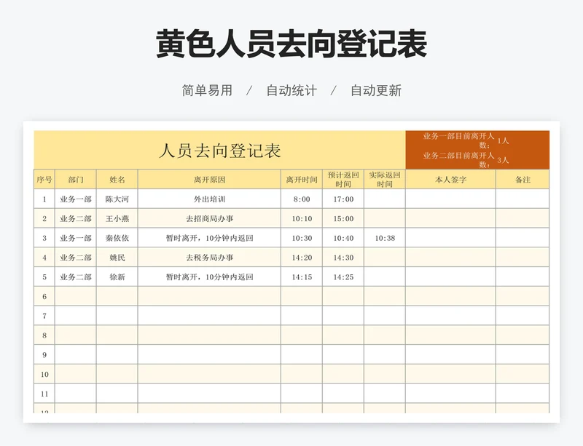Click 陈大河's department cell 业务一部
583x446 pixels.
pos(76,199)
